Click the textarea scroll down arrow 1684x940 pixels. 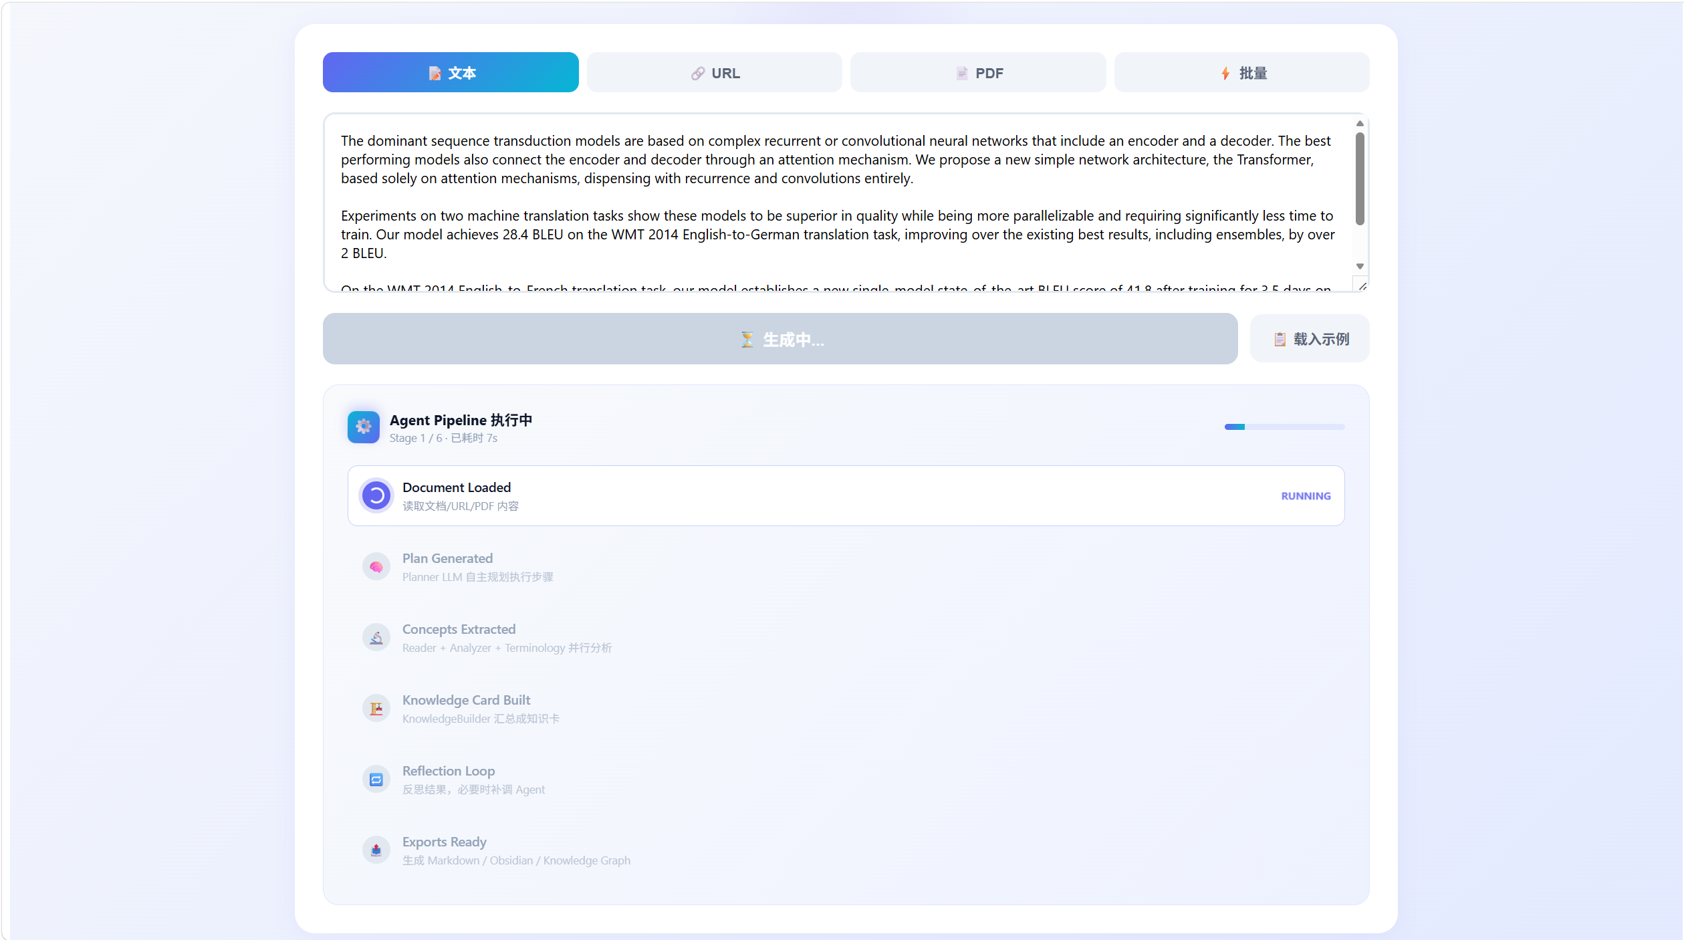point(1360,267)
